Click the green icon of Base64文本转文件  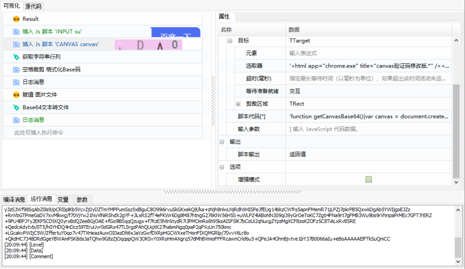pos(16,107)
